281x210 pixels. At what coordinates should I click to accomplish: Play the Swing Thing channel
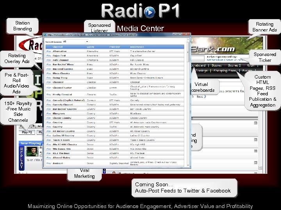coord(49,78)
